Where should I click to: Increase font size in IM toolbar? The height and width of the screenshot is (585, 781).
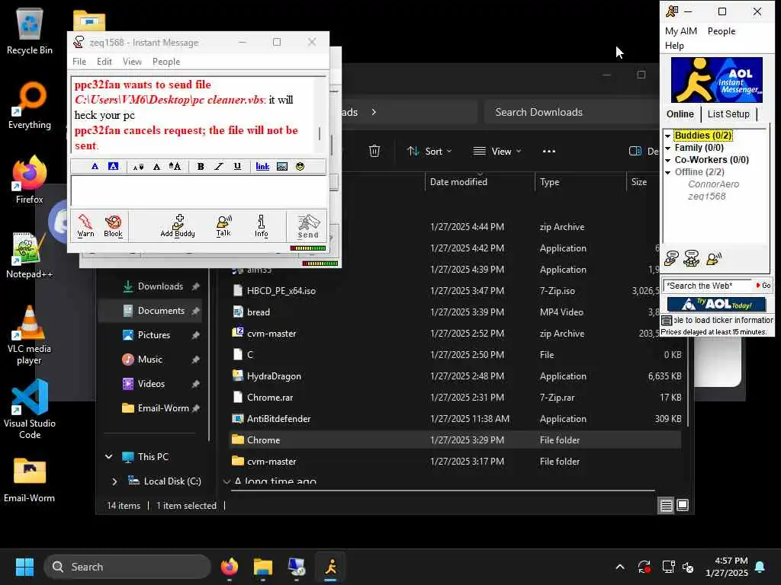pos(175,167)
